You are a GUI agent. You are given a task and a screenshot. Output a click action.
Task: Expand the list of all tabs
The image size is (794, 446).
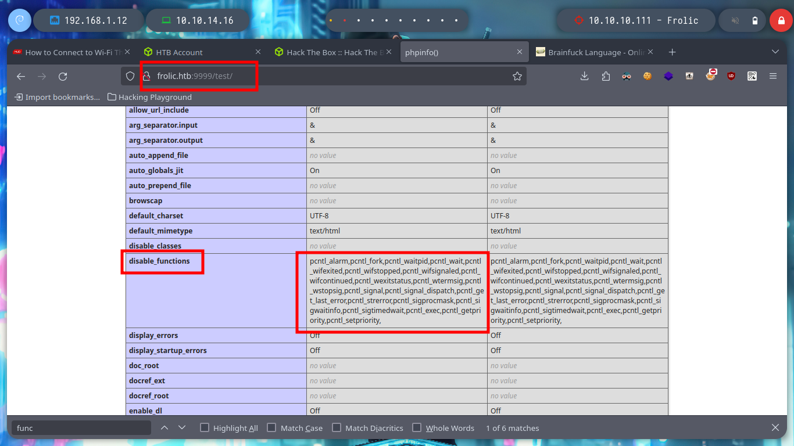[x=775, y=52]
